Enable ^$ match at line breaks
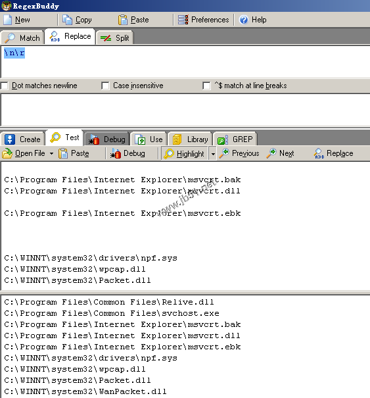The image size is (370, 398). pyautogui.click(x=206, y=86)
